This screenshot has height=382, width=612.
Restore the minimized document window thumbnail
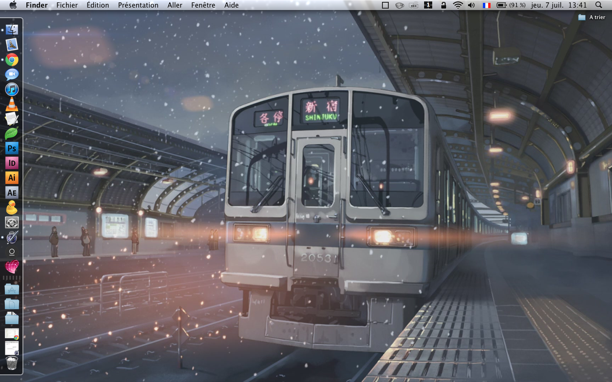point(11,348)
